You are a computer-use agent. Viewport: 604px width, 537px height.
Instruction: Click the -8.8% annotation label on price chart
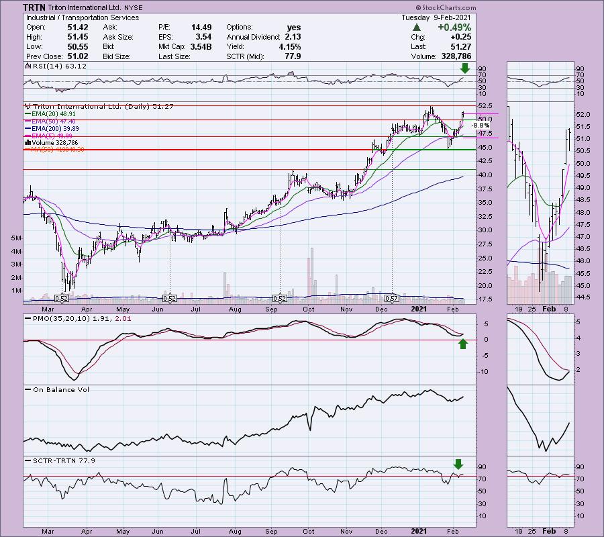tap(481, 126)
